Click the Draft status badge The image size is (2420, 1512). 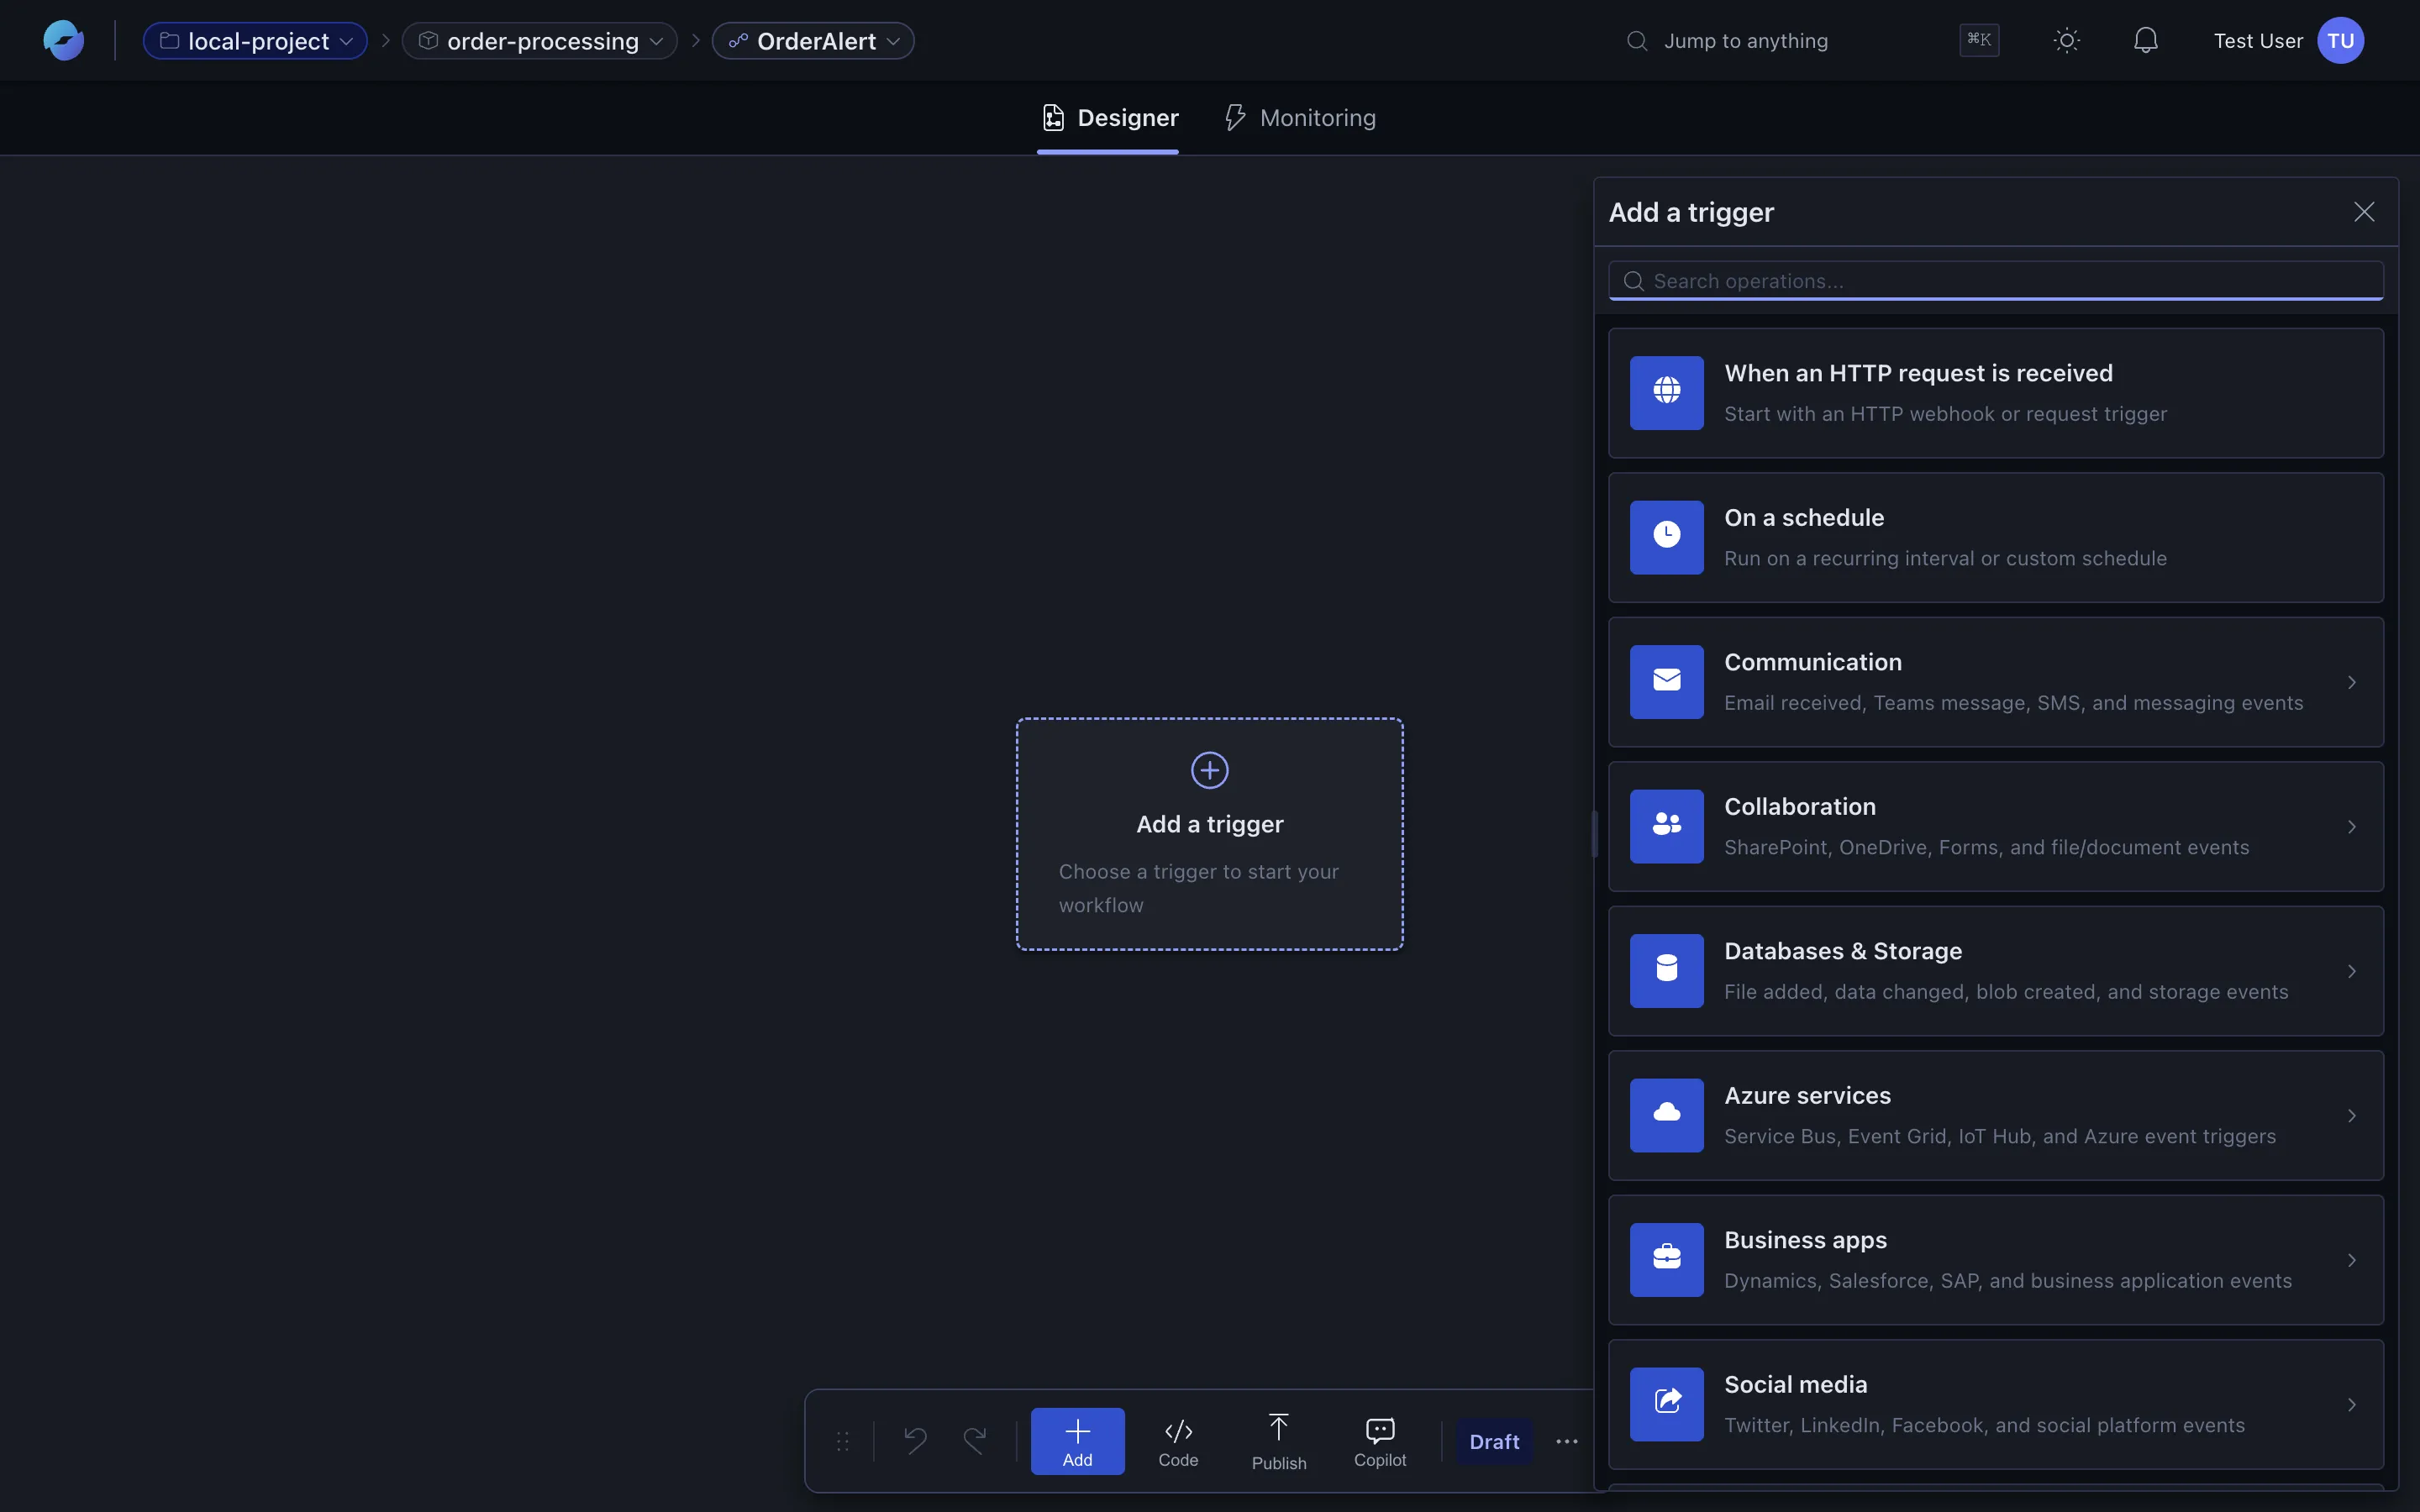click(1494, 1441)
